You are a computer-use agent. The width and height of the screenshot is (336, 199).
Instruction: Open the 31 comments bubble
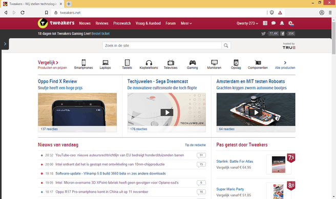coord(201,155)
